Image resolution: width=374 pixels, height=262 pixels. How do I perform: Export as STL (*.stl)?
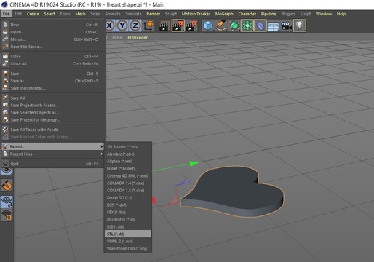[128, 234]
